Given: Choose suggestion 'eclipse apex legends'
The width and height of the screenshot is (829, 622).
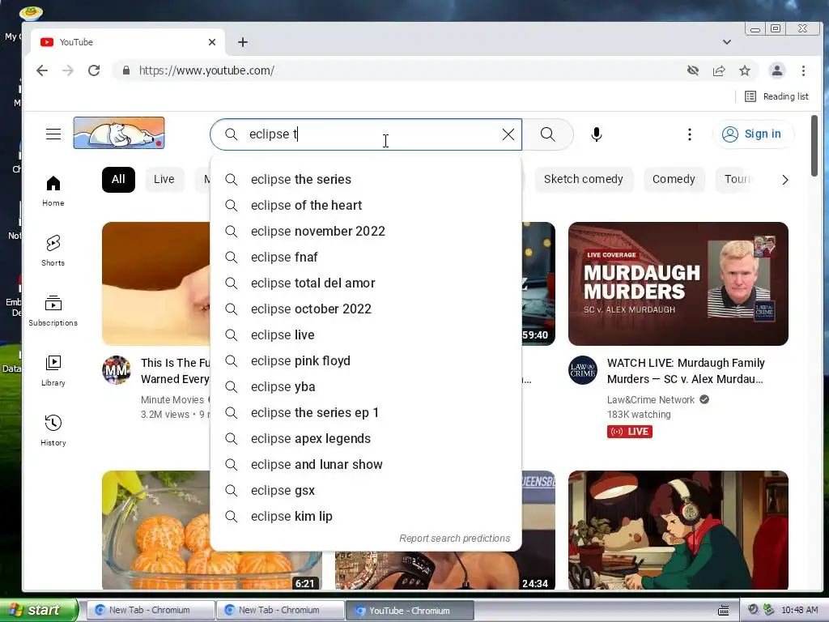Looking at the screenshot, I should 366,438.
